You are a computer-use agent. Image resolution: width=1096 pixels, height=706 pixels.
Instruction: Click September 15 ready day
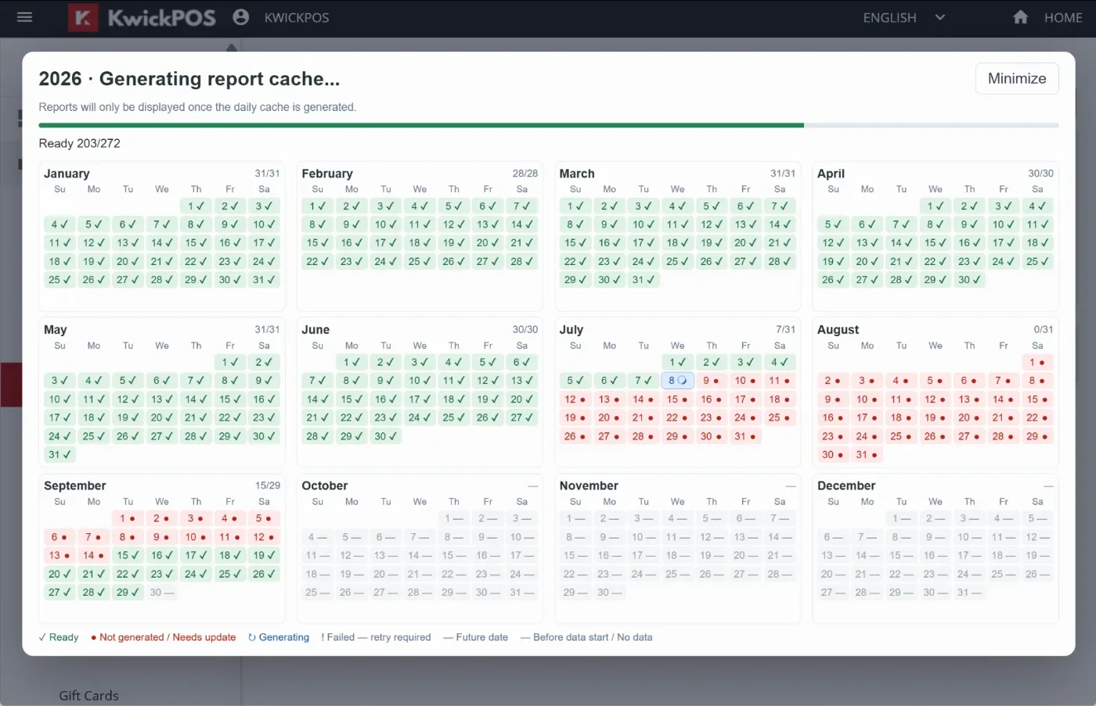tap(128, 556)
